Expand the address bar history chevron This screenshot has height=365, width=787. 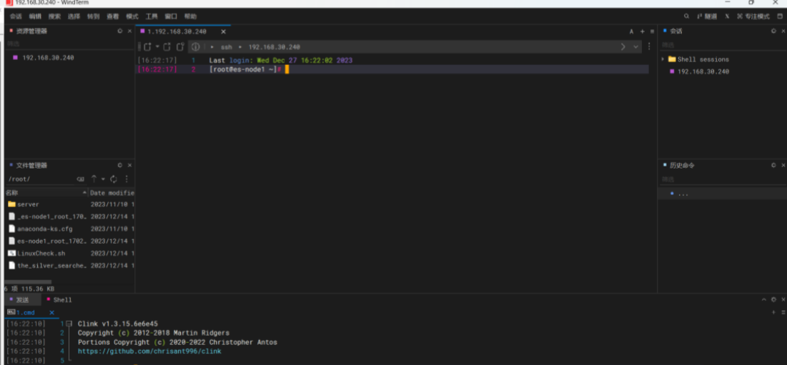point(636,46)
